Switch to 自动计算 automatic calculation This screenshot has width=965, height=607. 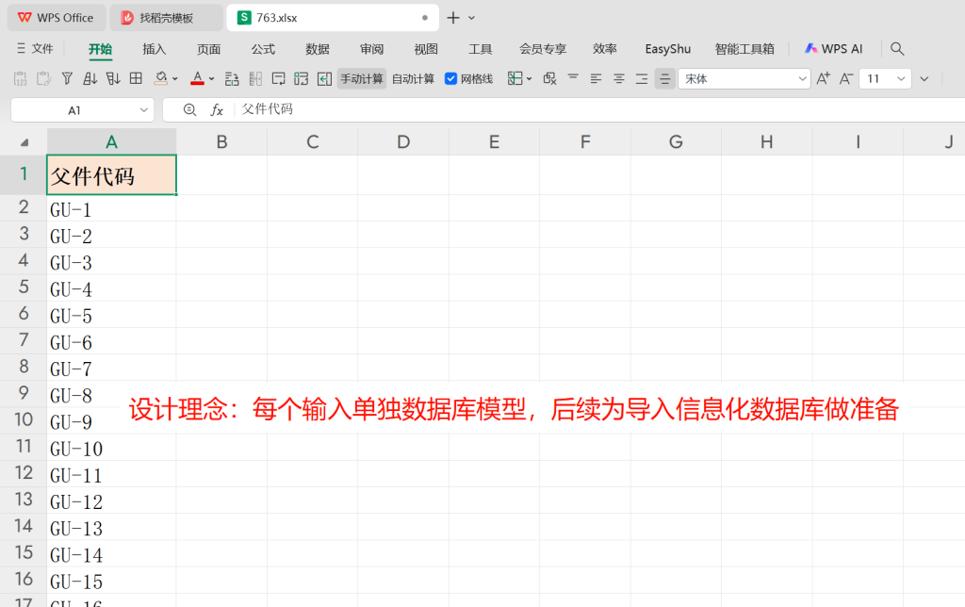pyautogui.click(x=413, y=79)
